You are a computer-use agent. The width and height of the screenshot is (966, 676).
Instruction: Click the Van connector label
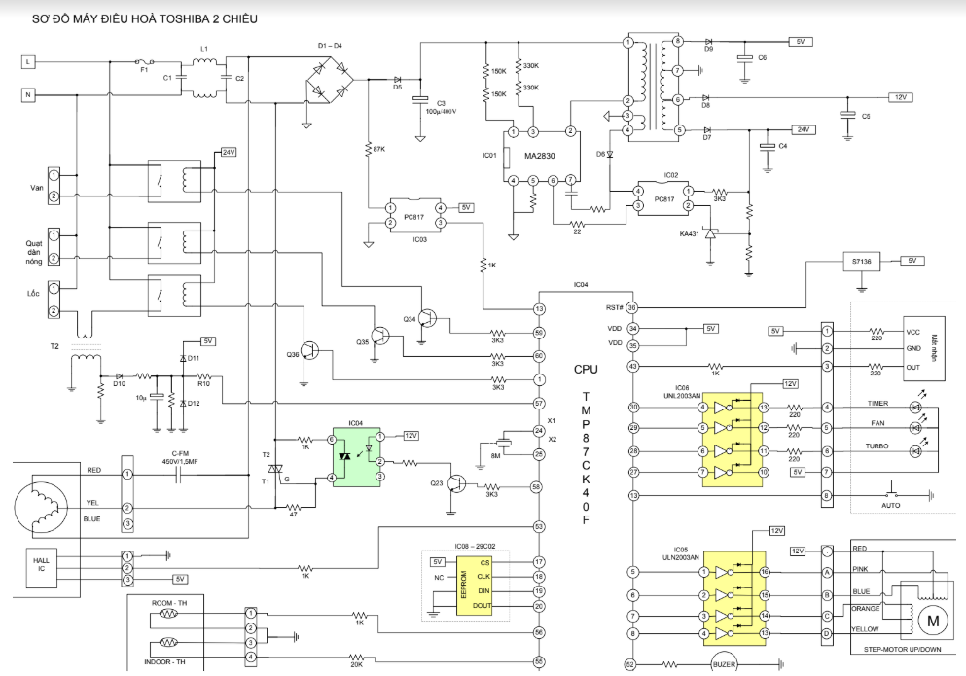click(x=37, y=188)
